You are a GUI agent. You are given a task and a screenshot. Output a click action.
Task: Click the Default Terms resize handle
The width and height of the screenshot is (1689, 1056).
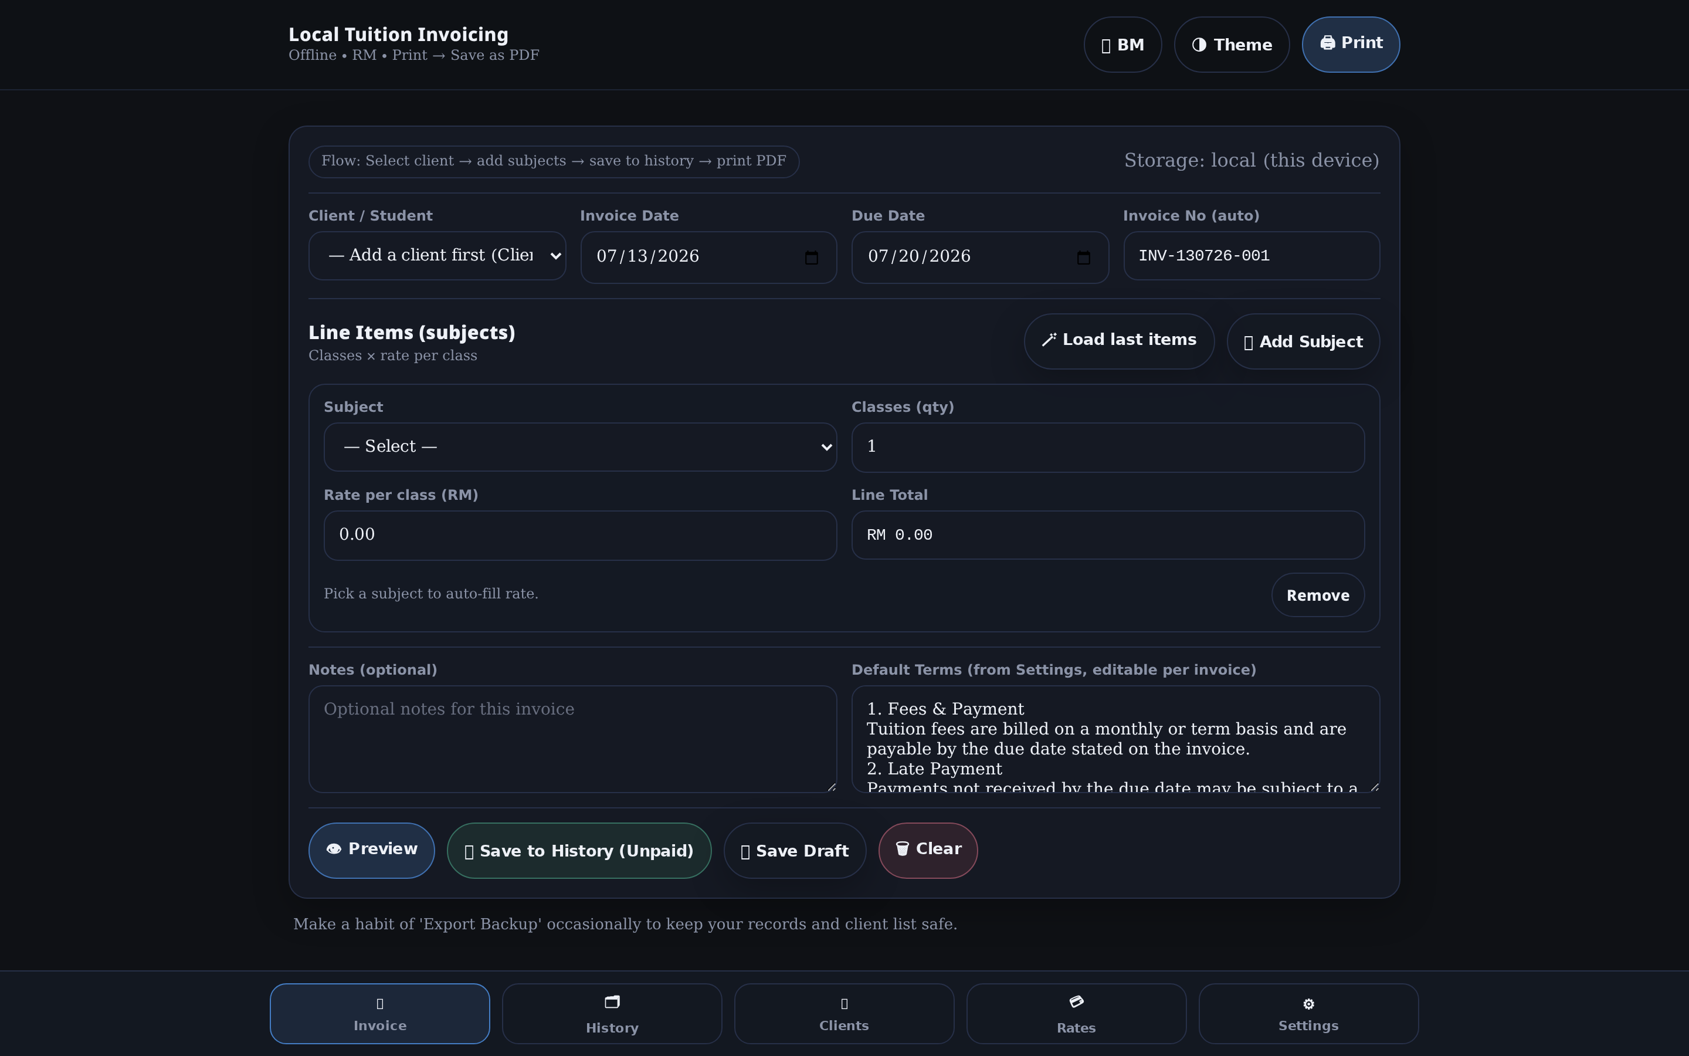click(1373, 786)
